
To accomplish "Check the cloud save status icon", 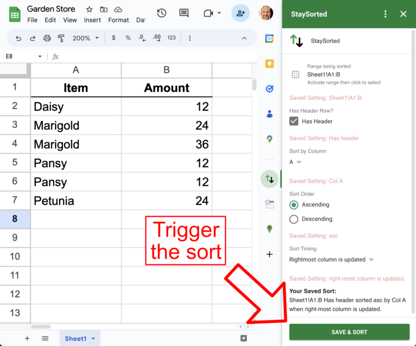I will click(118, 10).
